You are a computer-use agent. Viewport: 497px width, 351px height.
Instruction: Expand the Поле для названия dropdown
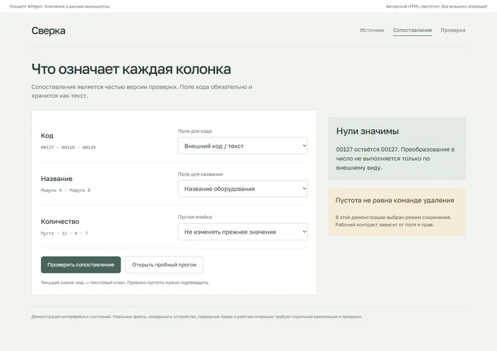pyautogui.click(x=242, y=189)
